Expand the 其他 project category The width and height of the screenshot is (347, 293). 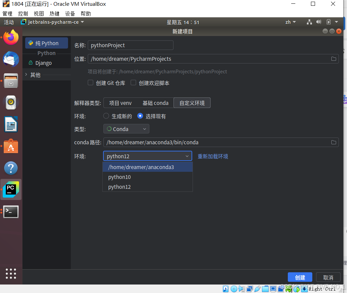pos(26,75)
